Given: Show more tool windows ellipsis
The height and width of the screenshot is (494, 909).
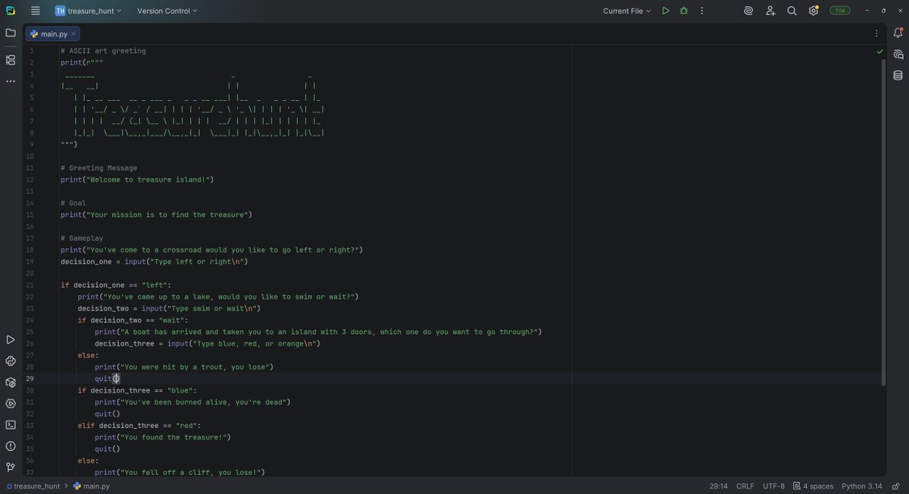Looking at the screenshot, I should (11, 81).
